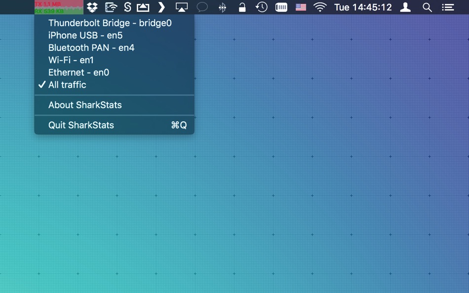Select Ethernet - en0 interface
Screen dimensions: 469x293
coord(114,73)
